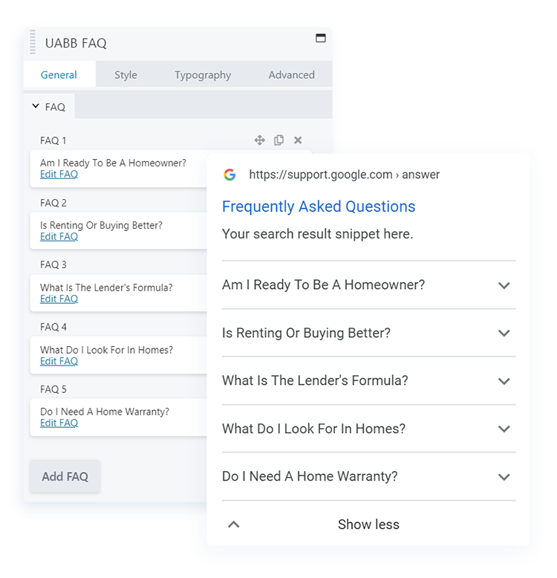Open the Typography tab
Viewport: 557px width, 578px height.
coord(203,74)
